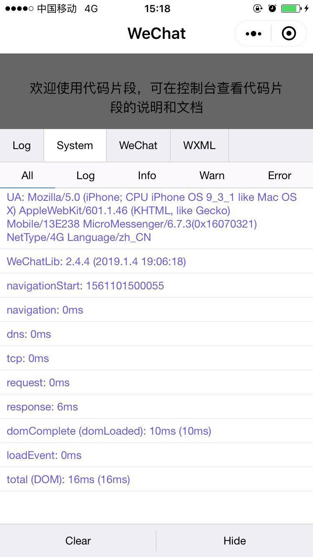Viewport: 313px width, 557px height.
Task: Tap the rotation lock status icon
Action: tap(258, 8)
